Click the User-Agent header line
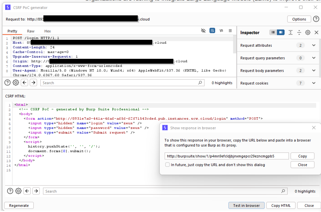 (x=119, y=73)
